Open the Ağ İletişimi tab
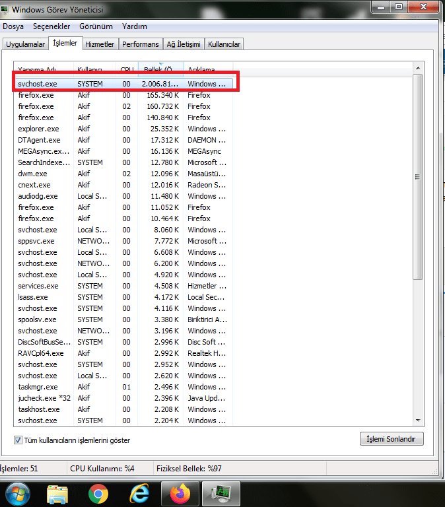 184,44
